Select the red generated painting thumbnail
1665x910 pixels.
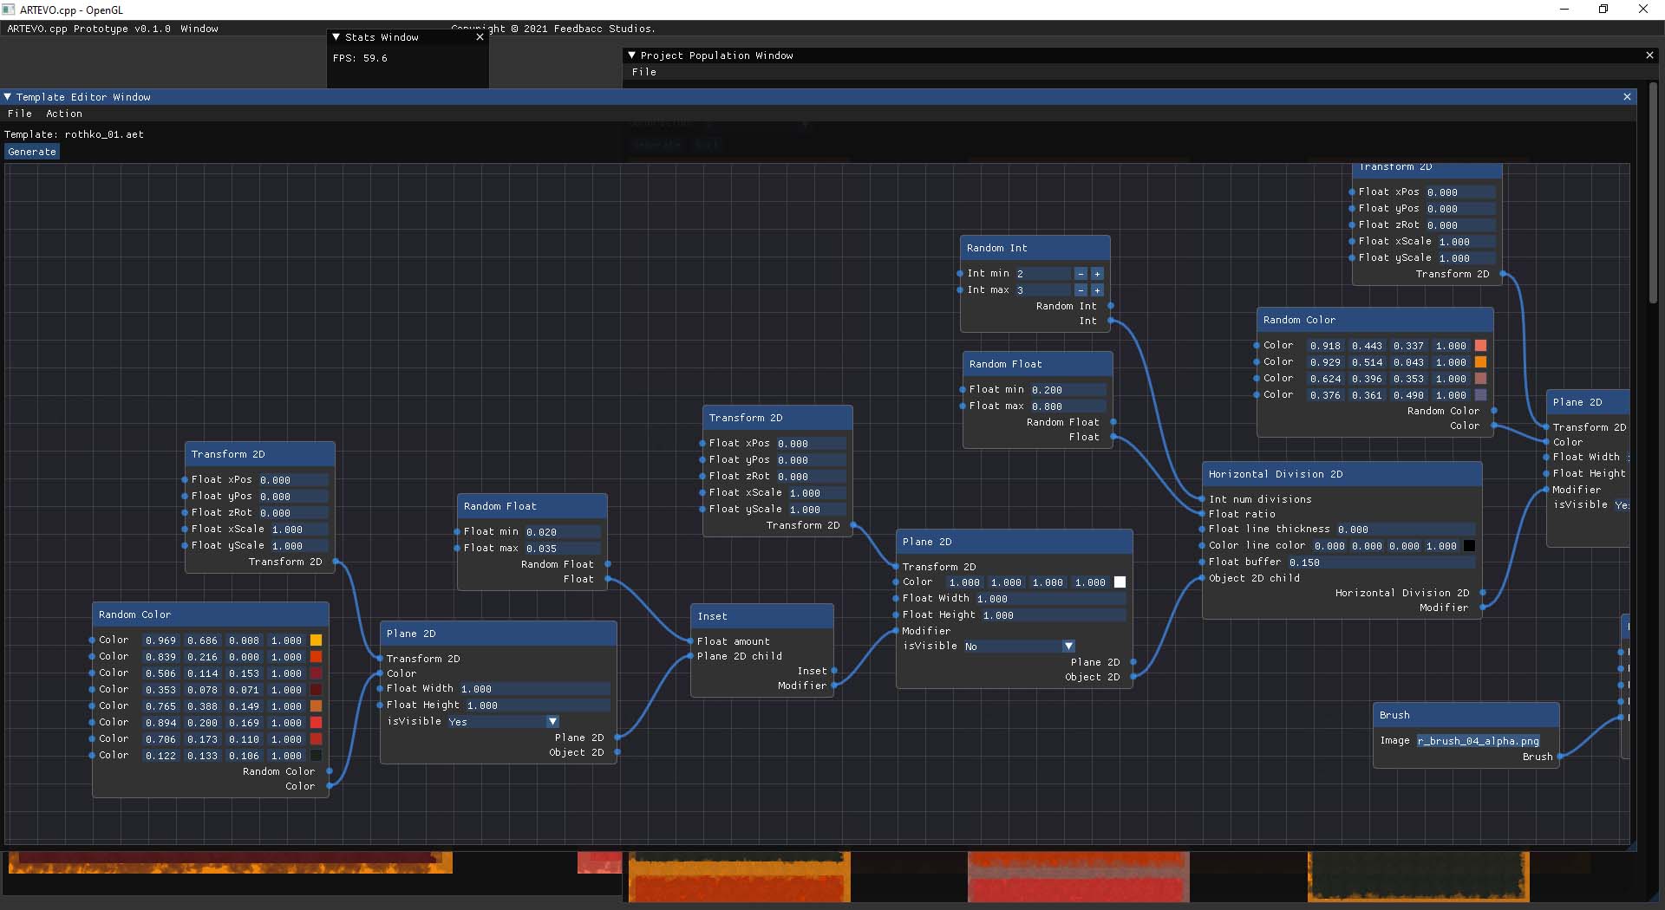click(x=1078, y=877)
